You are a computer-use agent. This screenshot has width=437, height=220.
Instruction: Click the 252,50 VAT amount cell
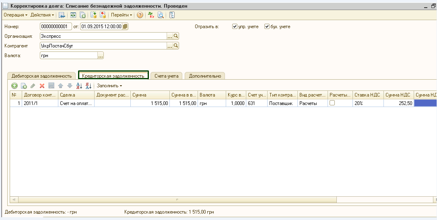[399, 103]
